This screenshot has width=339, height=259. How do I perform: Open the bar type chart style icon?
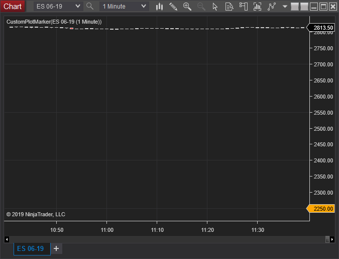pos(159,7)
